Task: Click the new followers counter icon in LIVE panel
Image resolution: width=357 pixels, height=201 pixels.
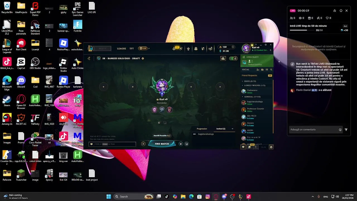Action: coord(319,18)
